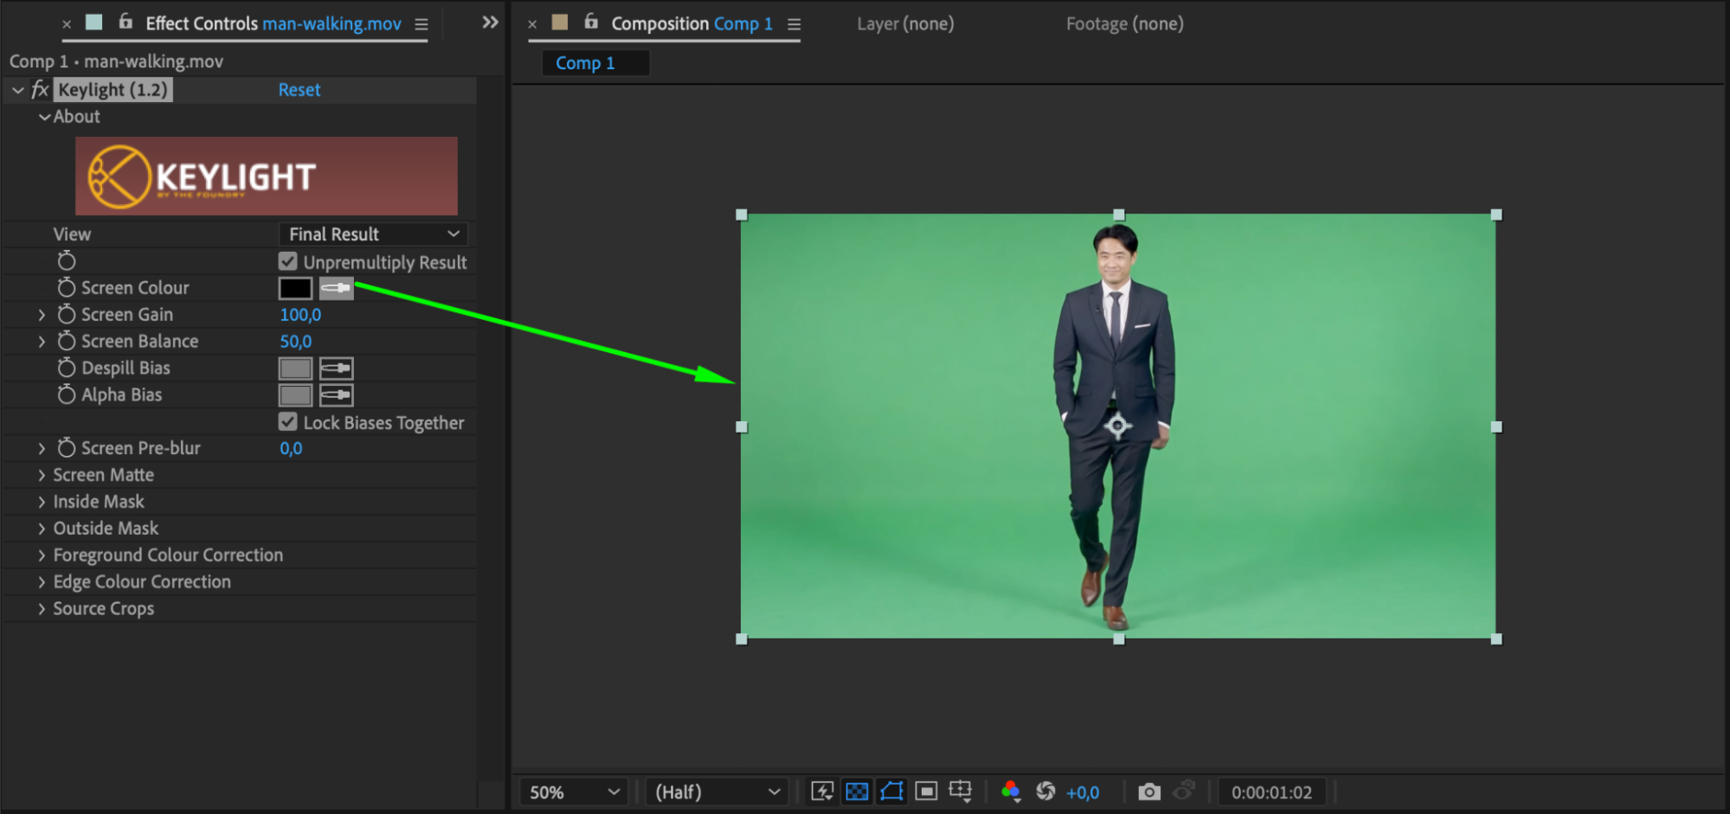Take a snapshot with the camera icon

(x=1148, y=792)
